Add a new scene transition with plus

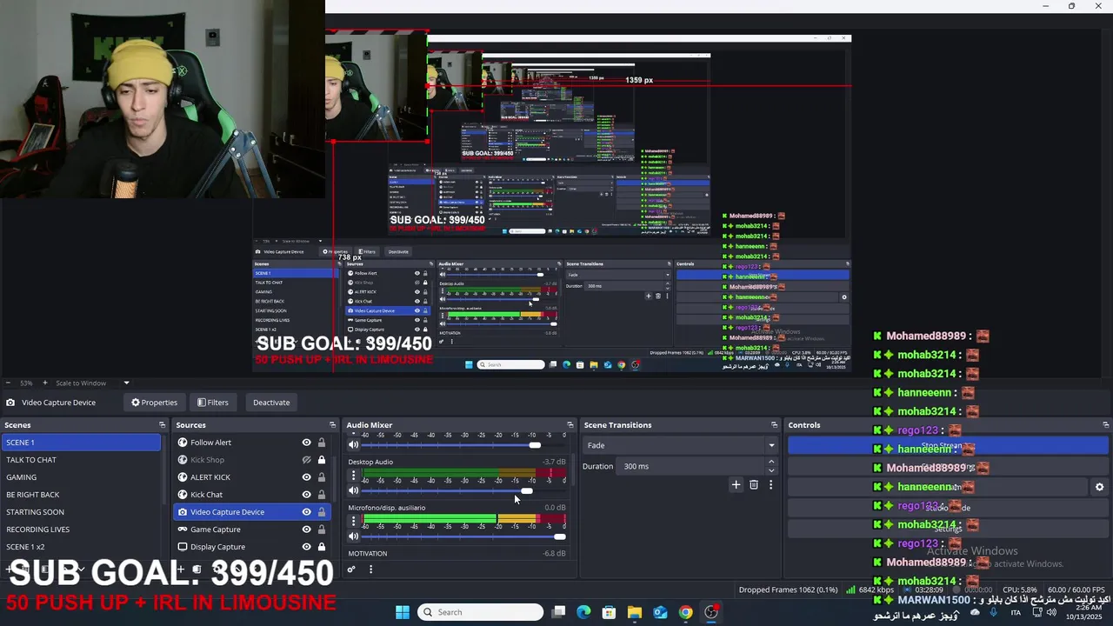point(736,484)
